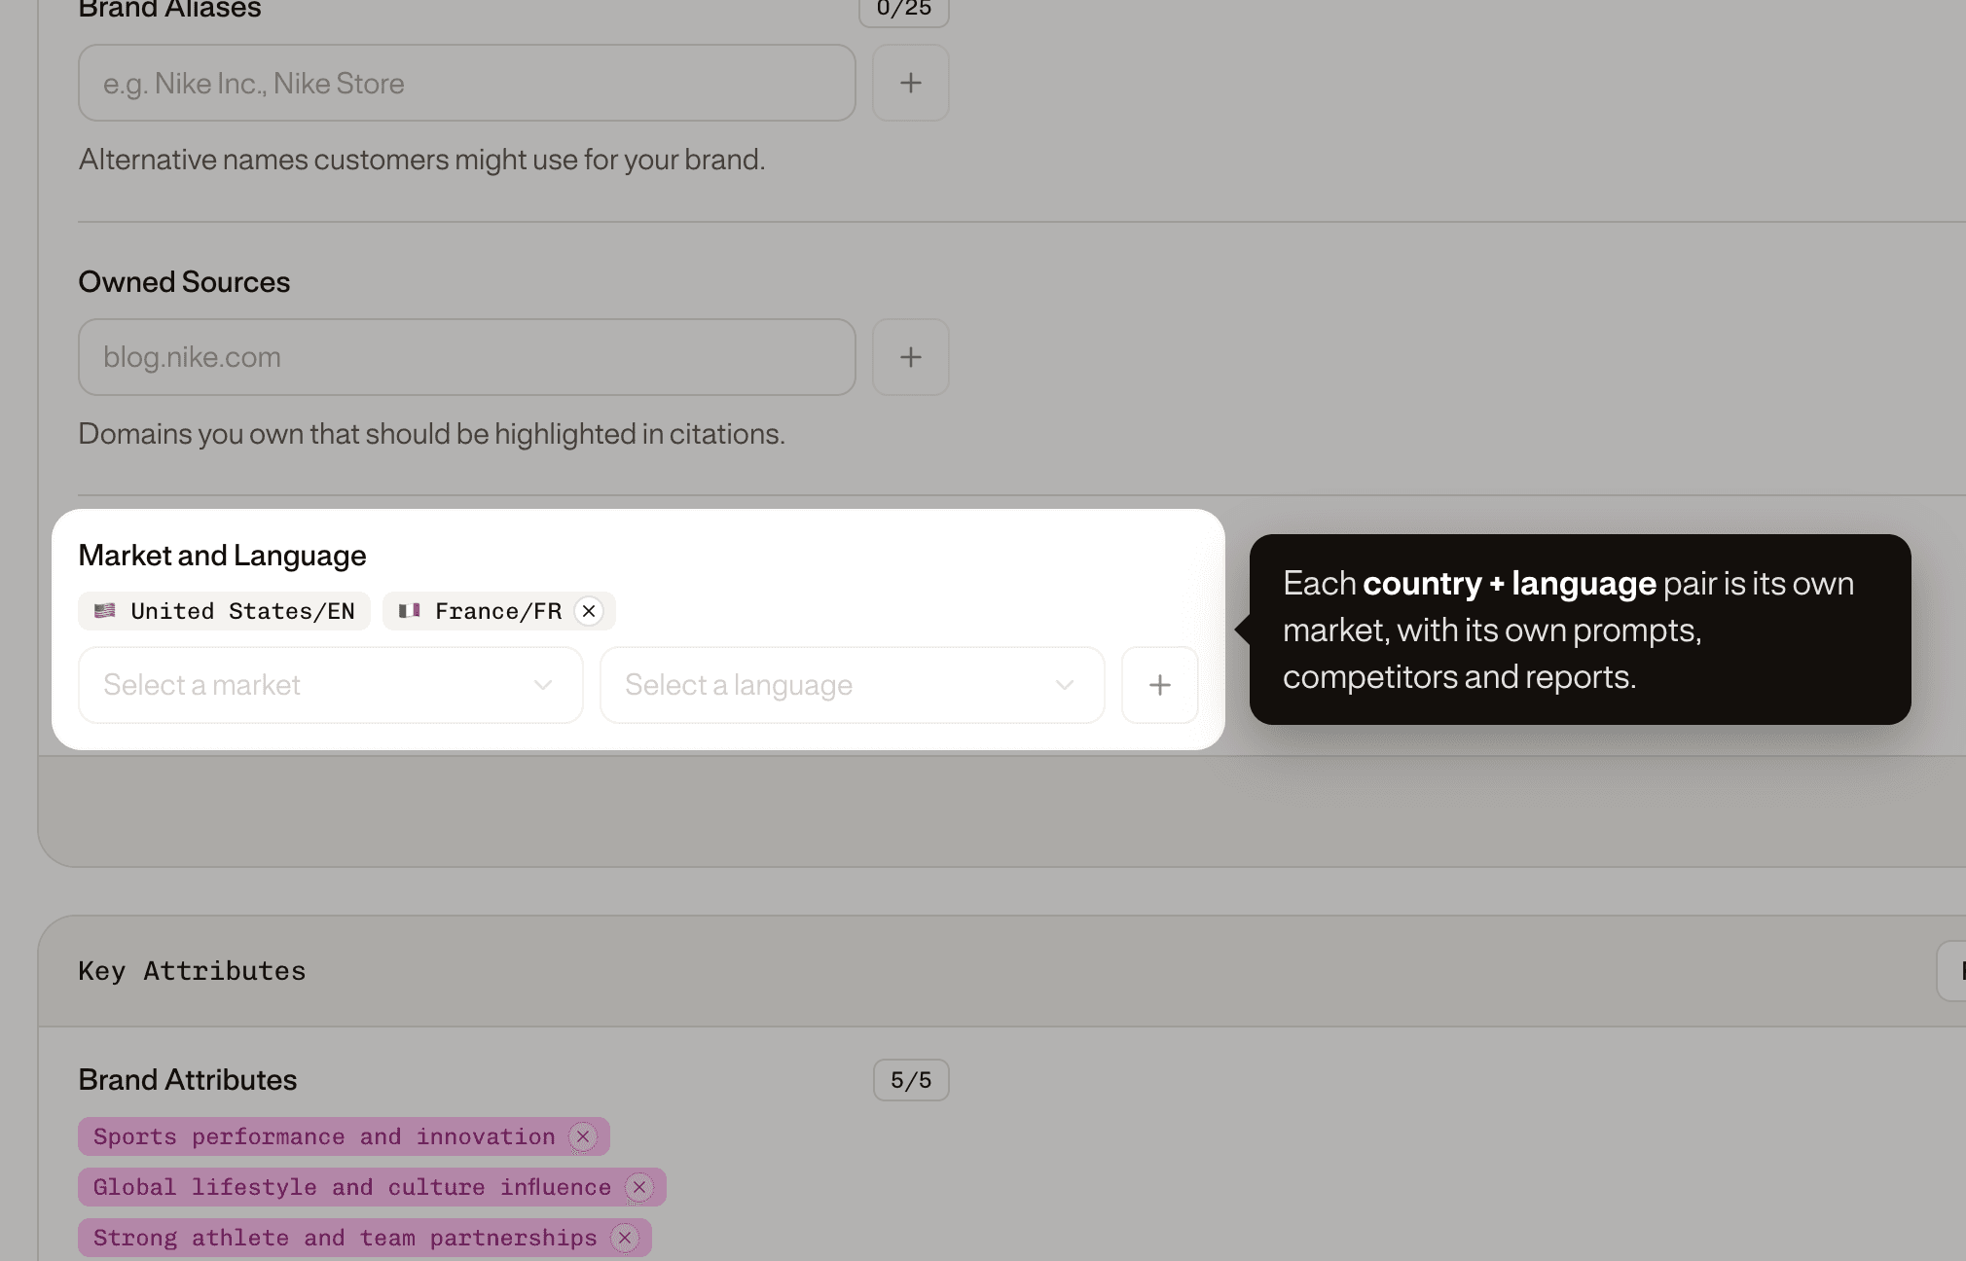Open the Select a market dropdown
The image size is (1966, 1261).
pos(331,685)
